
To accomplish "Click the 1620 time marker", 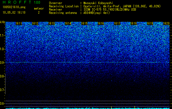I will 166,23.
